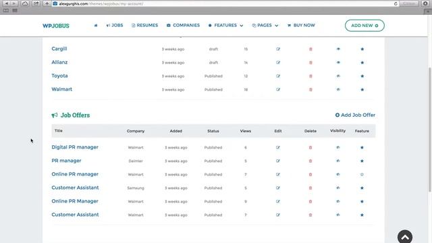Viewport: 432px width, 243px height.
Task: Edit the Digital PR manager job
Action: coord(277,147)
